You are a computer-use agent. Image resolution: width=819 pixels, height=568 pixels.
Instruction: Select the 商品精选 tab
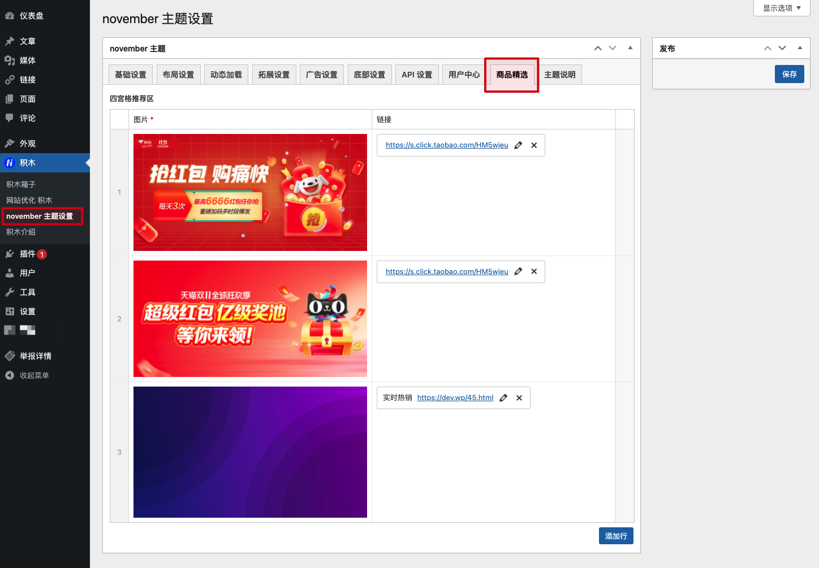click(x=512, y=75)
